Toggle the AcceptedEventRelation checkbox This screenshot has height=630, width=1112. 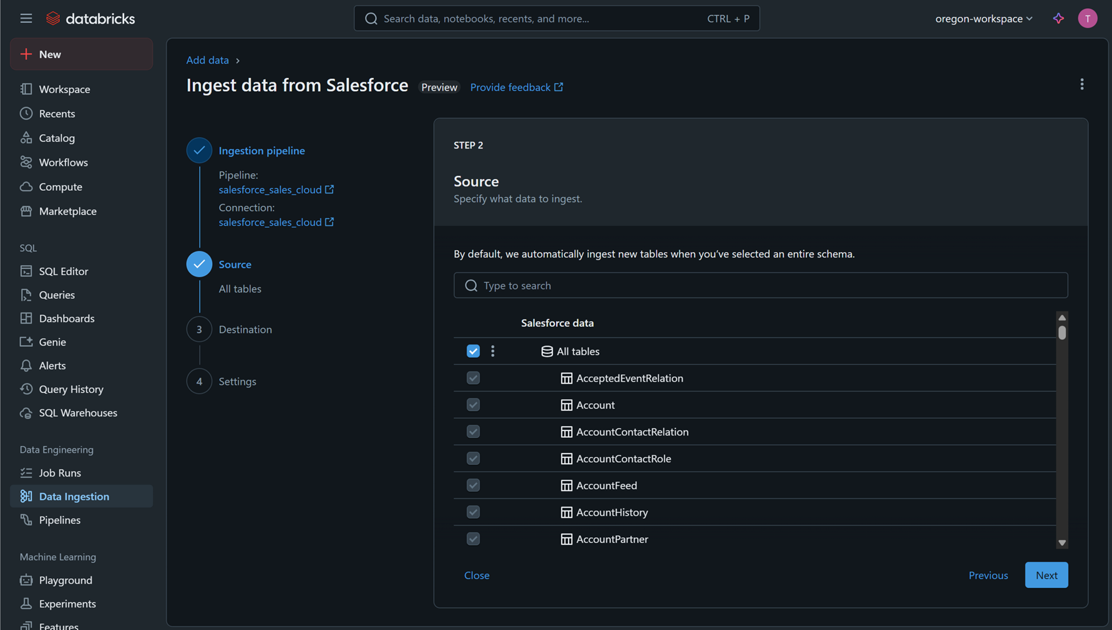click(473, 378)
